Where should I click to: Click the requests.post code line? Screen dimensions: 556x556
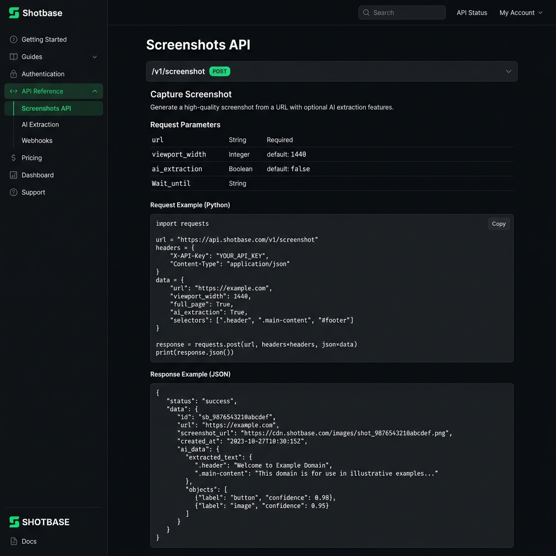coord(256,344)
